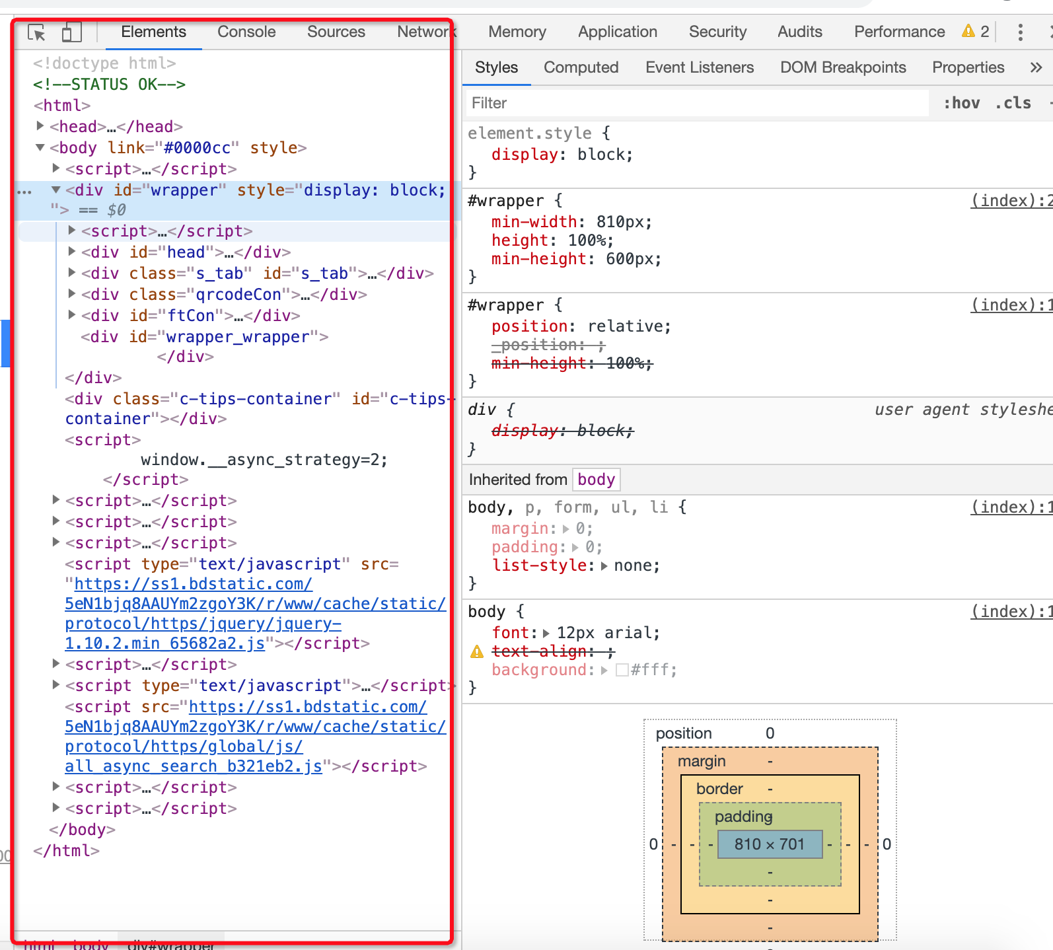Click the body link in Inherited from

coord(597,480)
